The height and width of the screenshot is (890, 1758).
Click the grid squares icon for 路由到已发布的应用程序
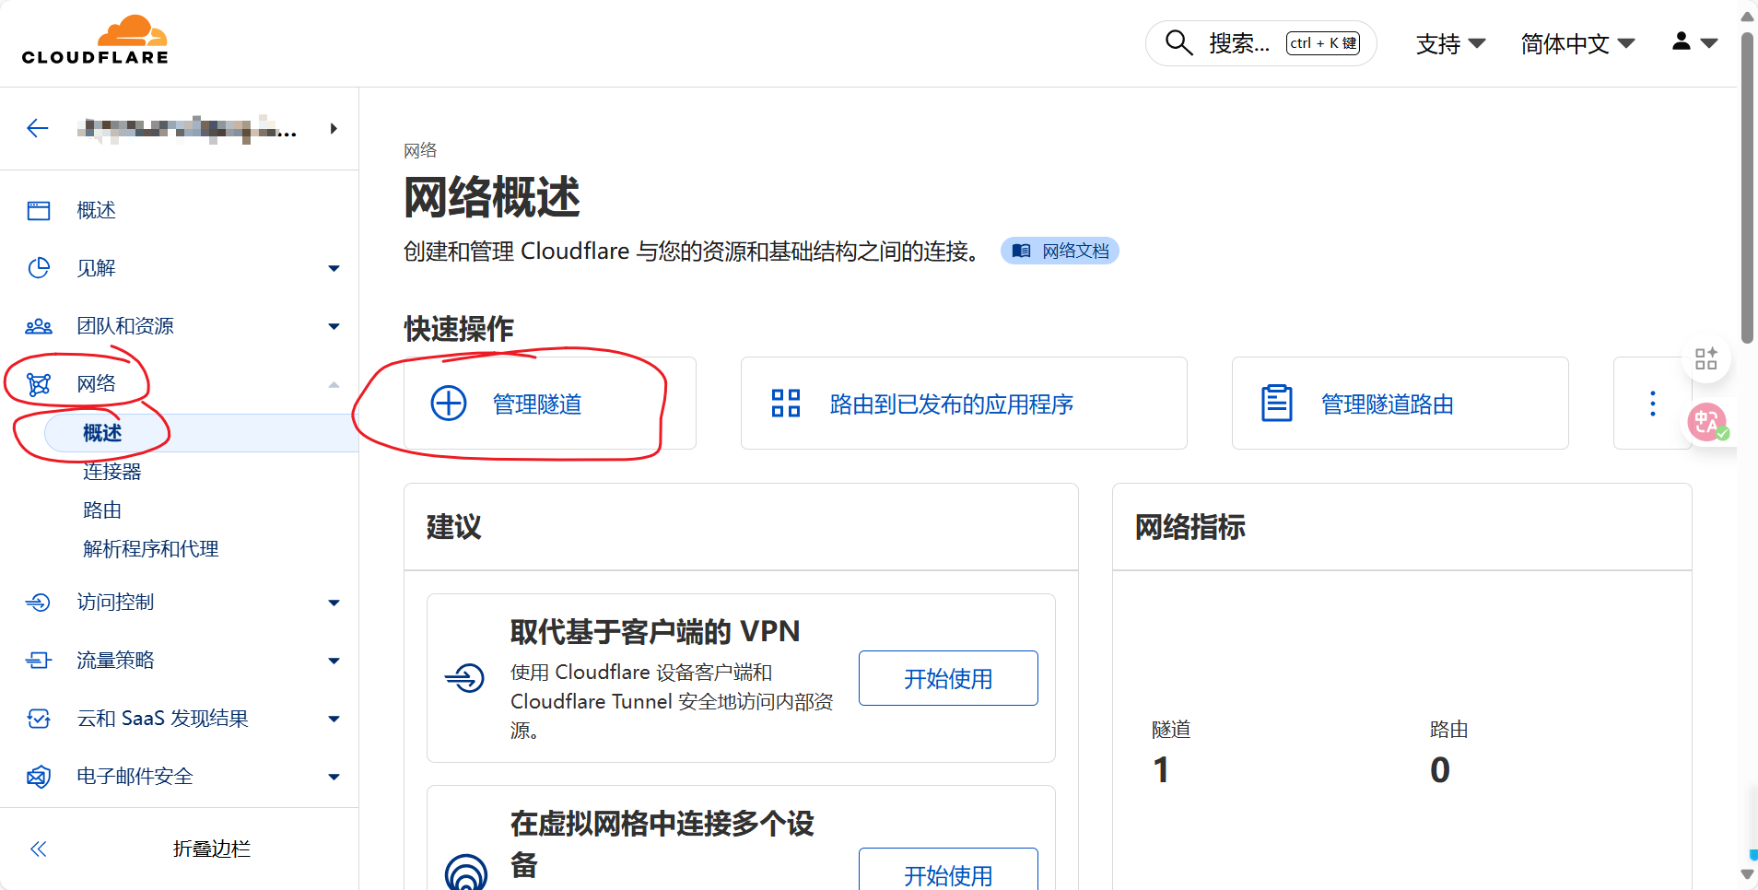(786, 404)
